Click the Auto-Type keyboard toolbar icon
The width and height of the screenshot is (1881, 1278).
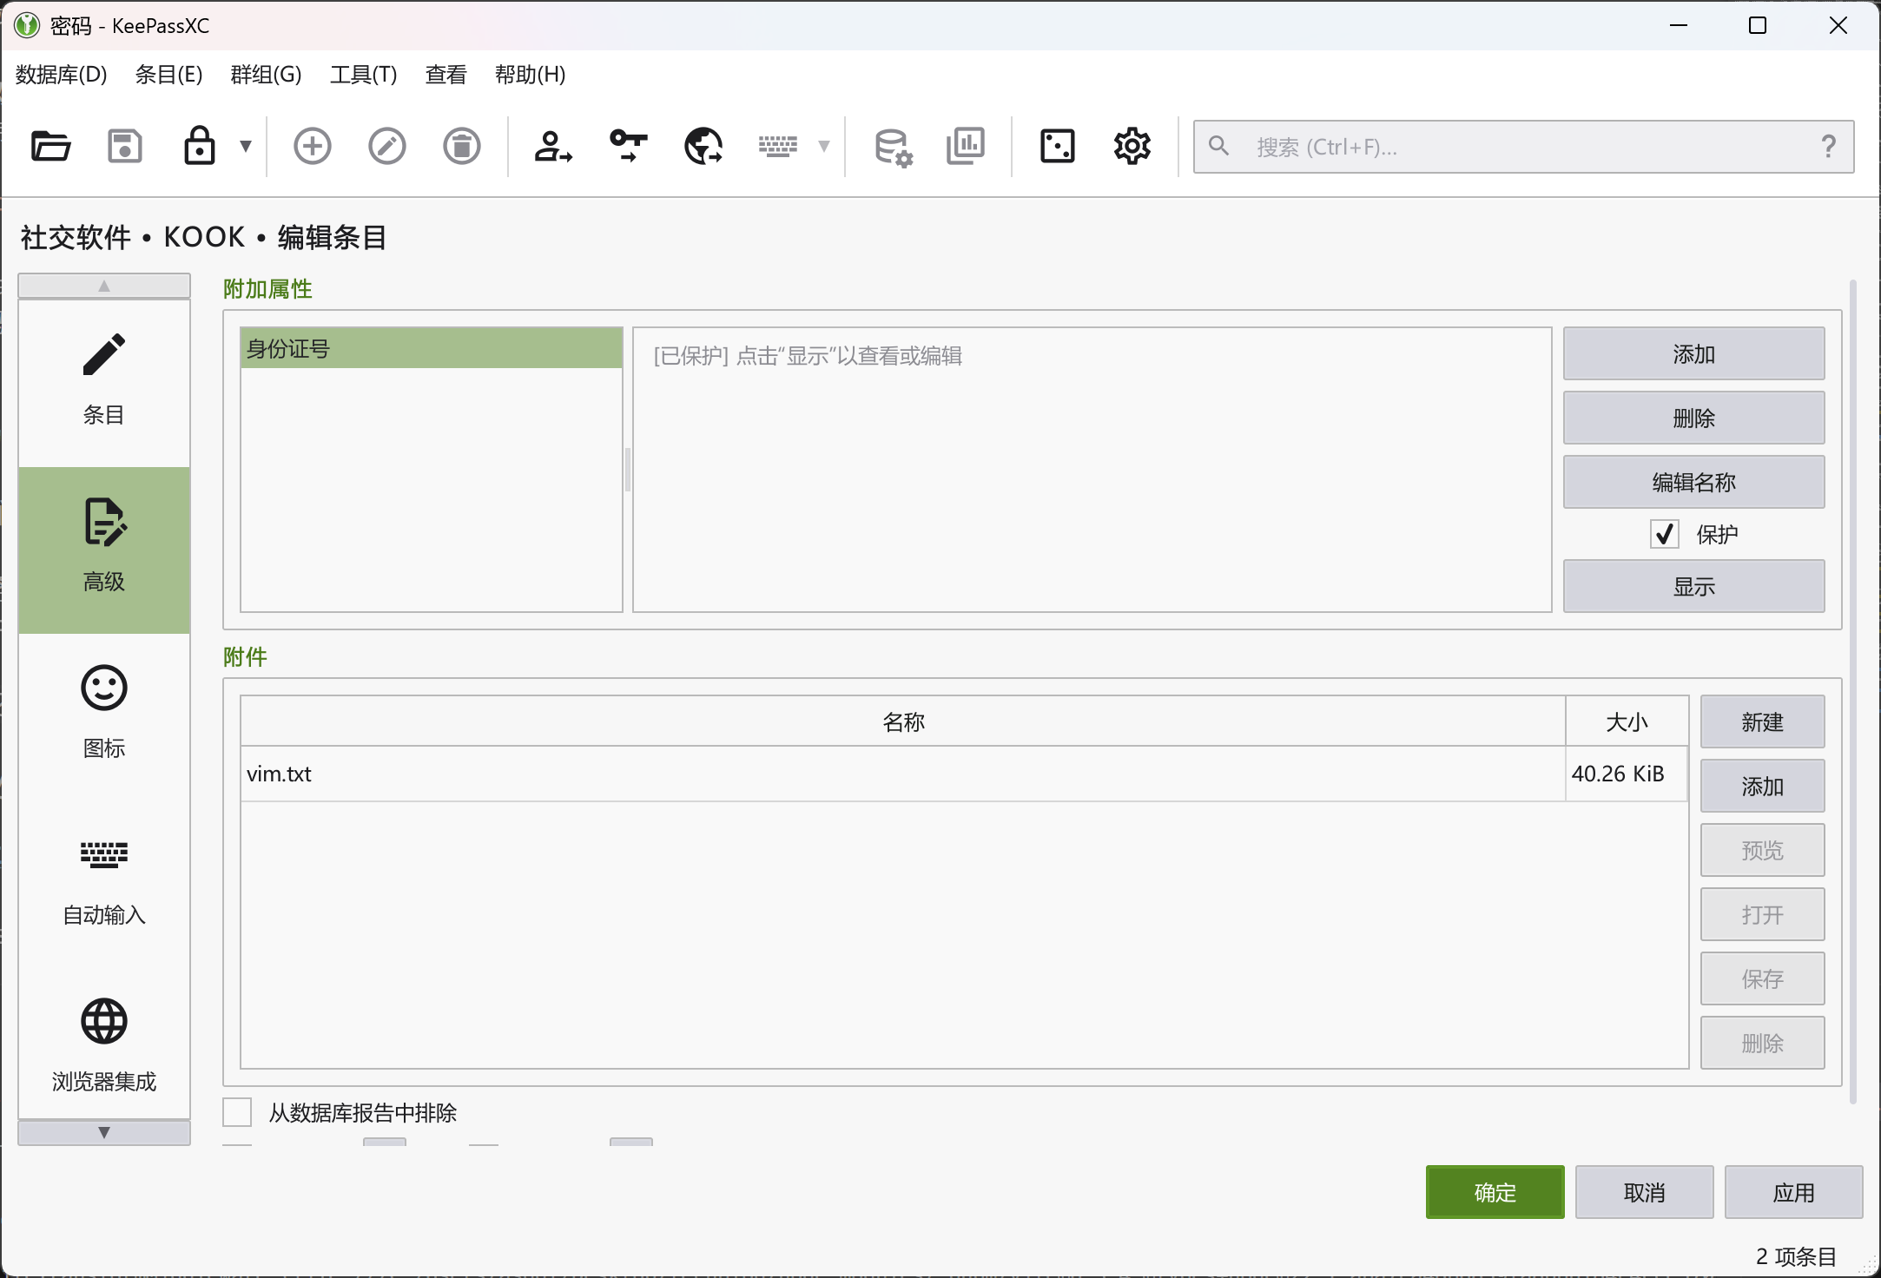[778, 146]
